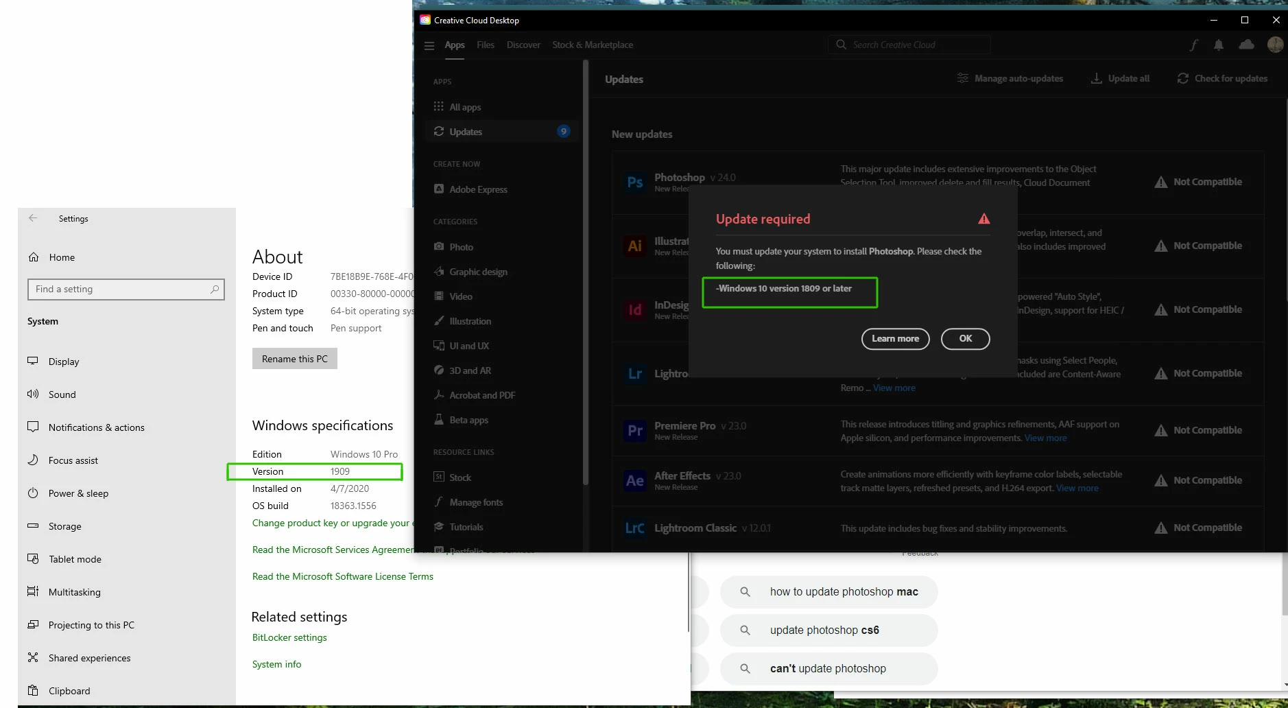This screenshot has width=1288, height=708.
Task: Open Shared experiences settings
Action: tap(127, 658)
